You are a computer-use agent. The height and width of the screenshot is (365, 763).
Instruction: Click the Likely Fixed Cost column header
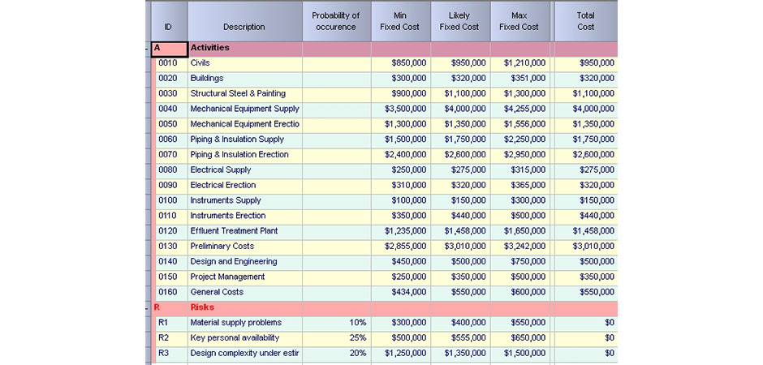pyautogui.click(x=459, y=21)
